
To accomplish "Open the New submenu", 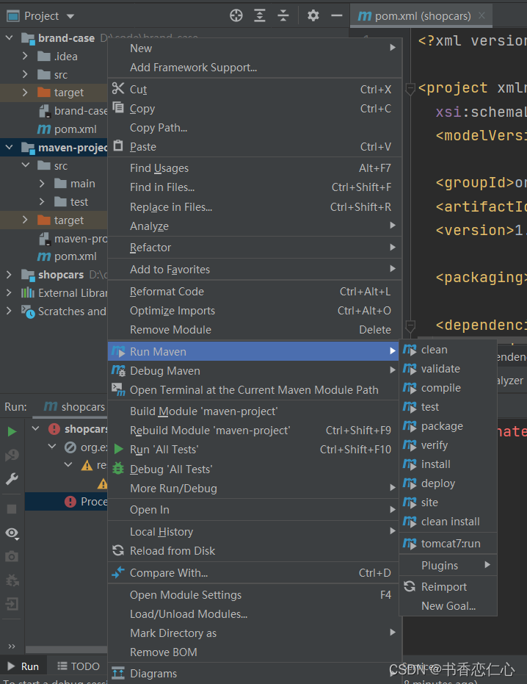I will coord(254,48).
